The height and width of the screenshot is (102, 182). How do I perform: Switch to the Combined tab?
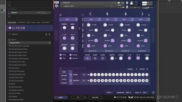(21, 22)
